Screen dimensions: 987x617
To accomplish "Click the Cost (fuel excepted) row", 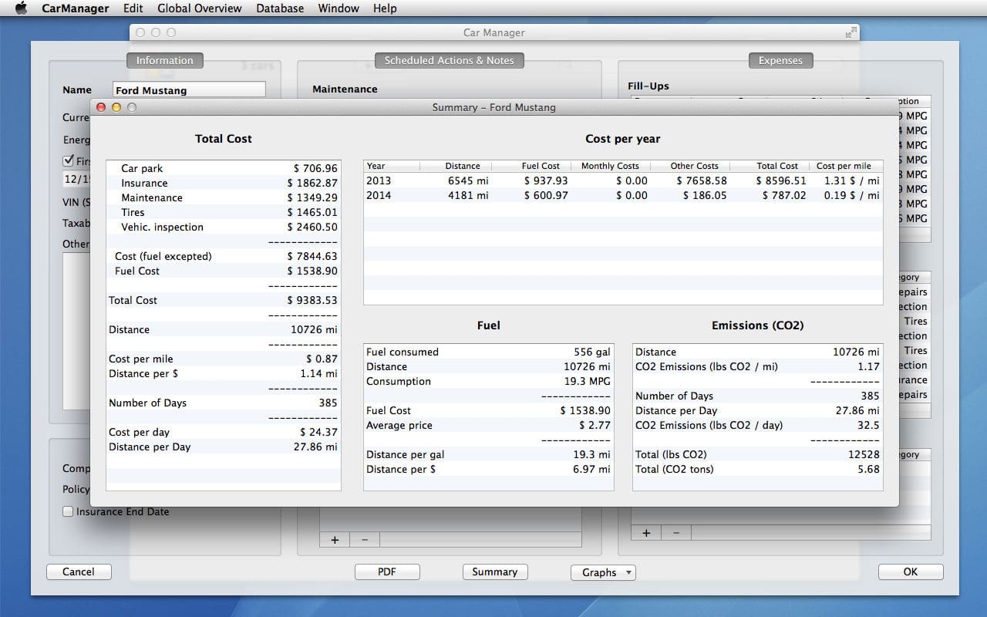I will (x=224, y=256).
